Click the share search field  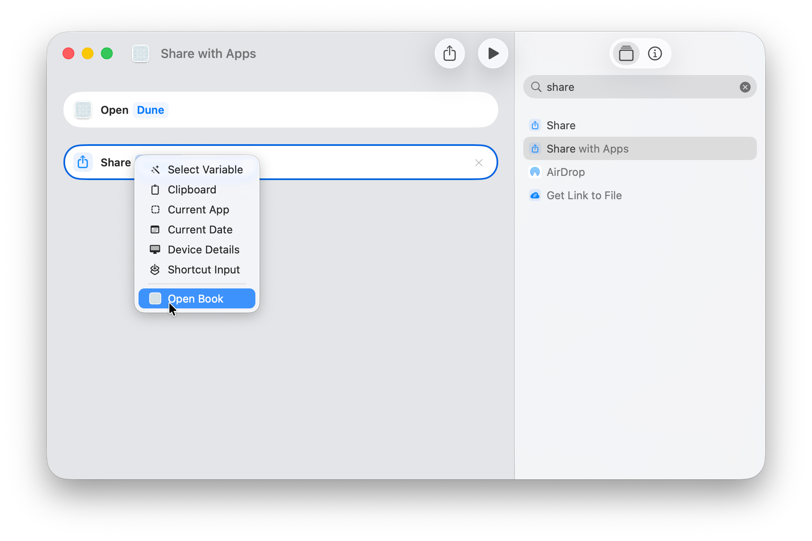coord(638,87)
